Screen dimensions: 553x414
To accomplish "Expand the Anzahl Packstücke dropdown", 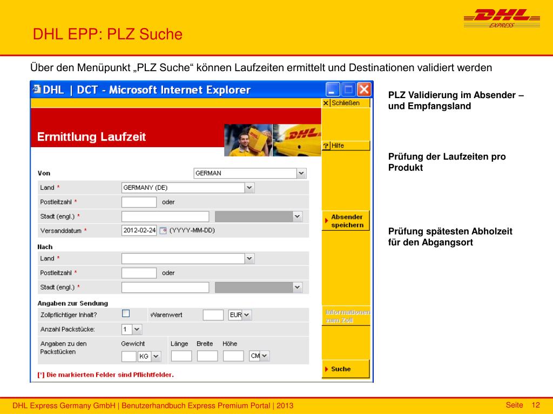I will click(x=137, y=329).
